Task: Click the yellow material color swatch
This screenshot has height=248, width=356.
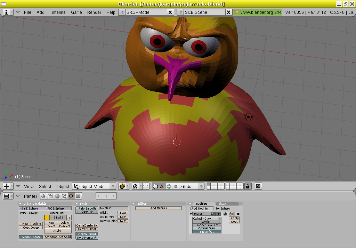Action: pos(47,218)
